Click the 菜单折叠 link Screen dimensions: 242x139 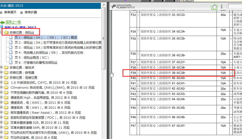[31, 12]
